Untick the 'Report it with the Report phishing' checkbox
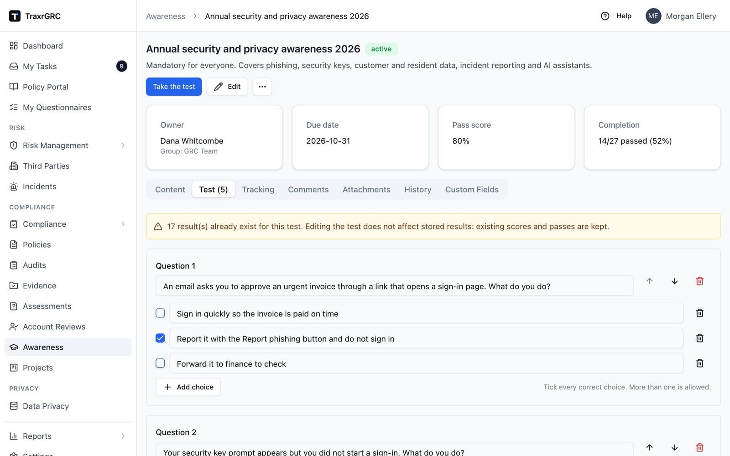 (160, 338)
